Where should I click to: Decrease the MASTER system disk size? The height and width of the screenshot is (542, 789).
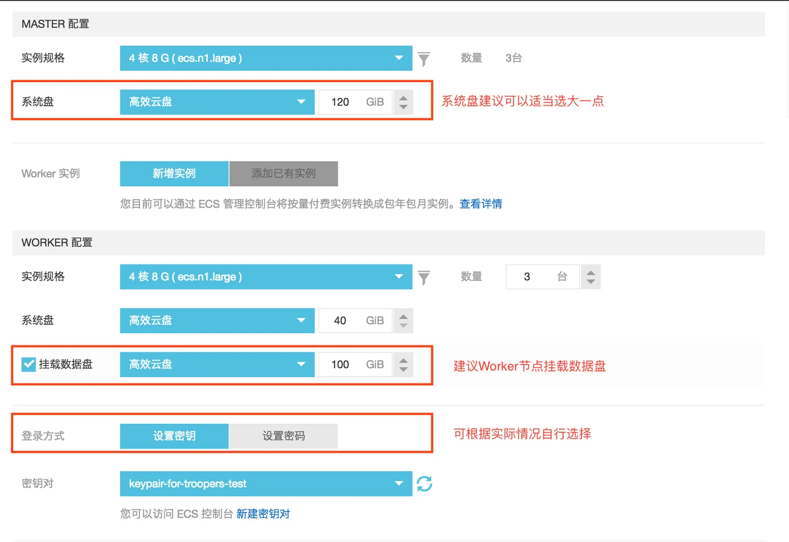point(404,106)
